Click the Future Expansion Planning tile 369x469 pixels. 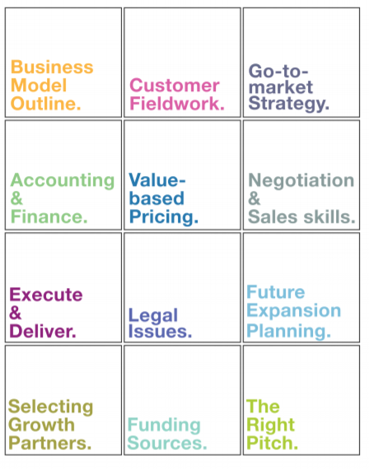pyautogui.click(x=301, y=287)
